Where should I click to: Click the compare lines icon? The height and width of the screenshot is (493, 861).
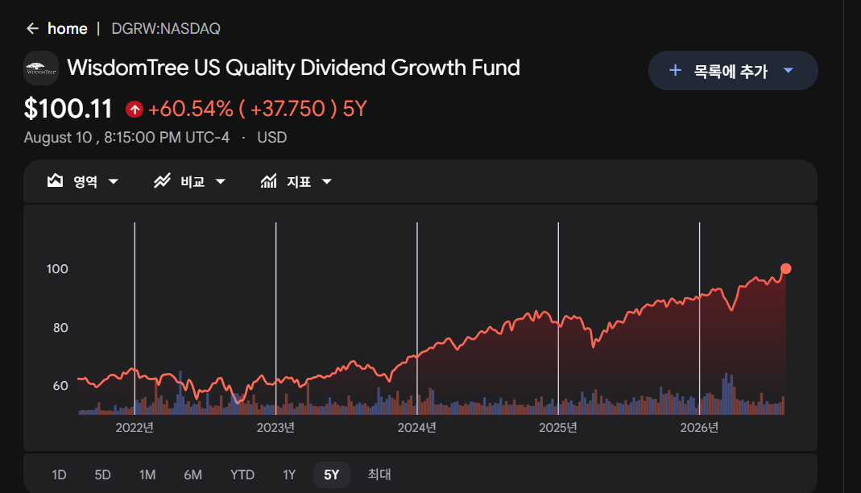[162, 180]
